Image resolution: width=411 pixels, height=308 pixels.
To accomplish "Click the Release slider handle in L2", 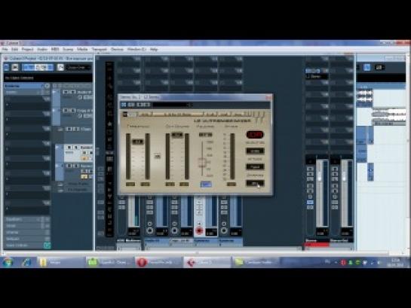I will click(x=202, y=163).
